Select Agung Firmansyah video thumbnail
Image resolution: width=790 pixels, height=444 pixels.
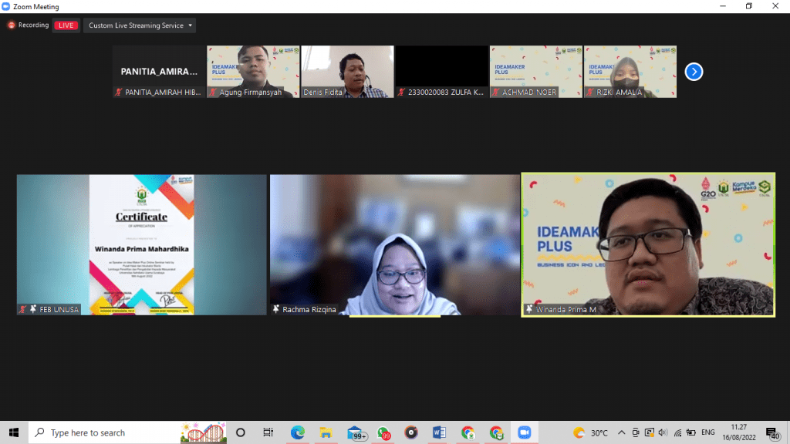pos(253,72)
